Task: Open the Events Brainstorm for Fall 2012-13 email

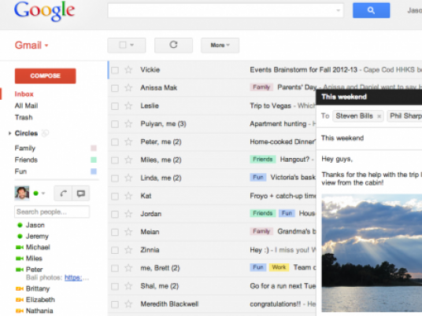Action: tap(303, 70)
